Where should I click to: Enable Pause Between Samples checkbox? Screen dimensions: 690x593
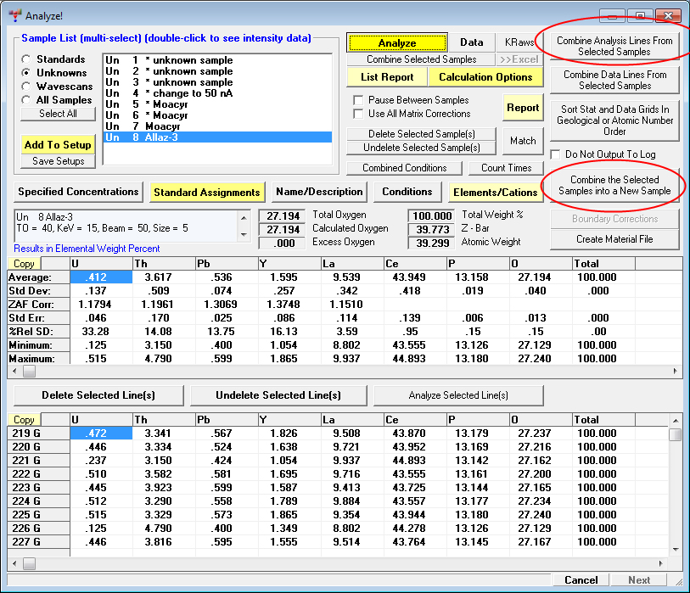358,100
